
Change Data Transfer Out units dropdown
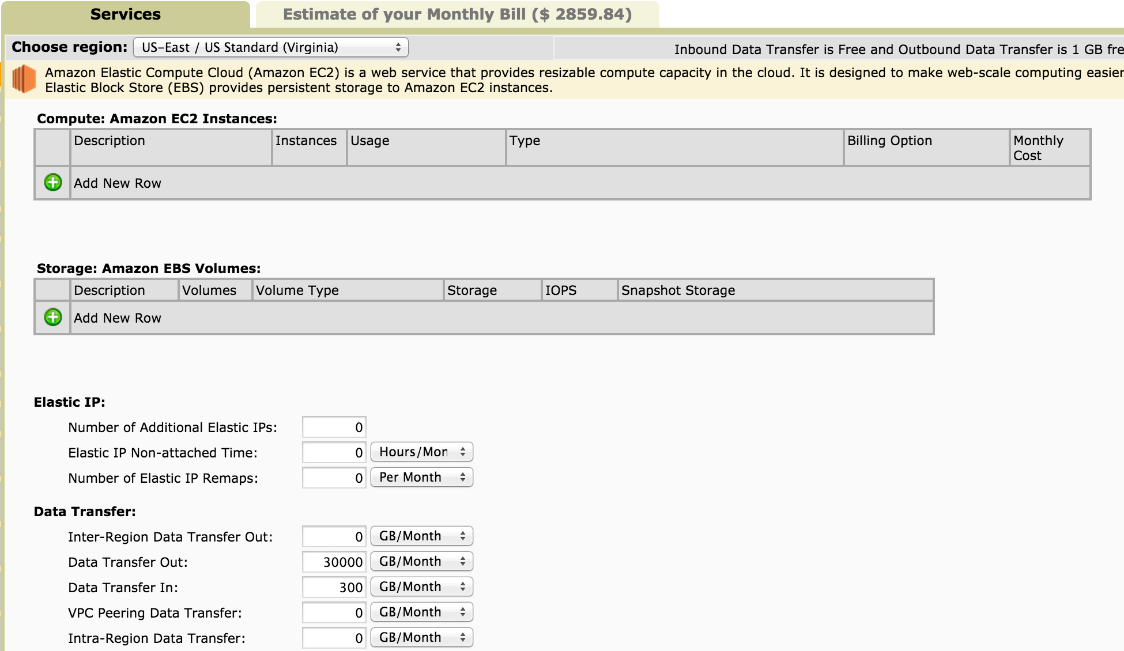421,561
